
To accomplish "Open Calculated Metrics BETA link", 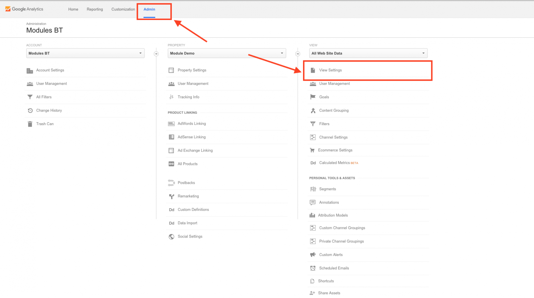I will [338, 163].
